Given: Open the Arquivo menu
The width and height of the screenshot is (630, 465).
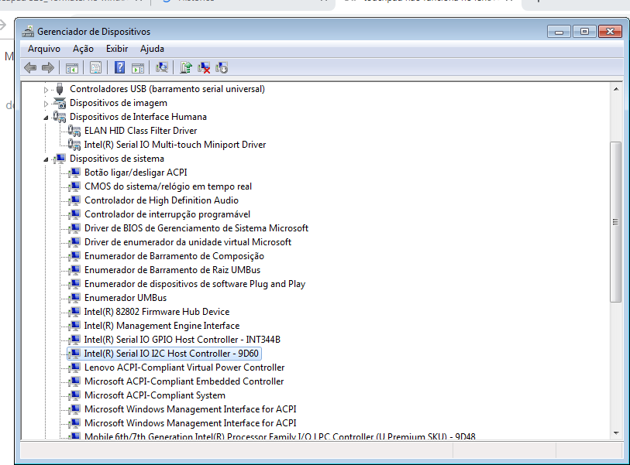Looking at the screenshot, I should 44,49.
